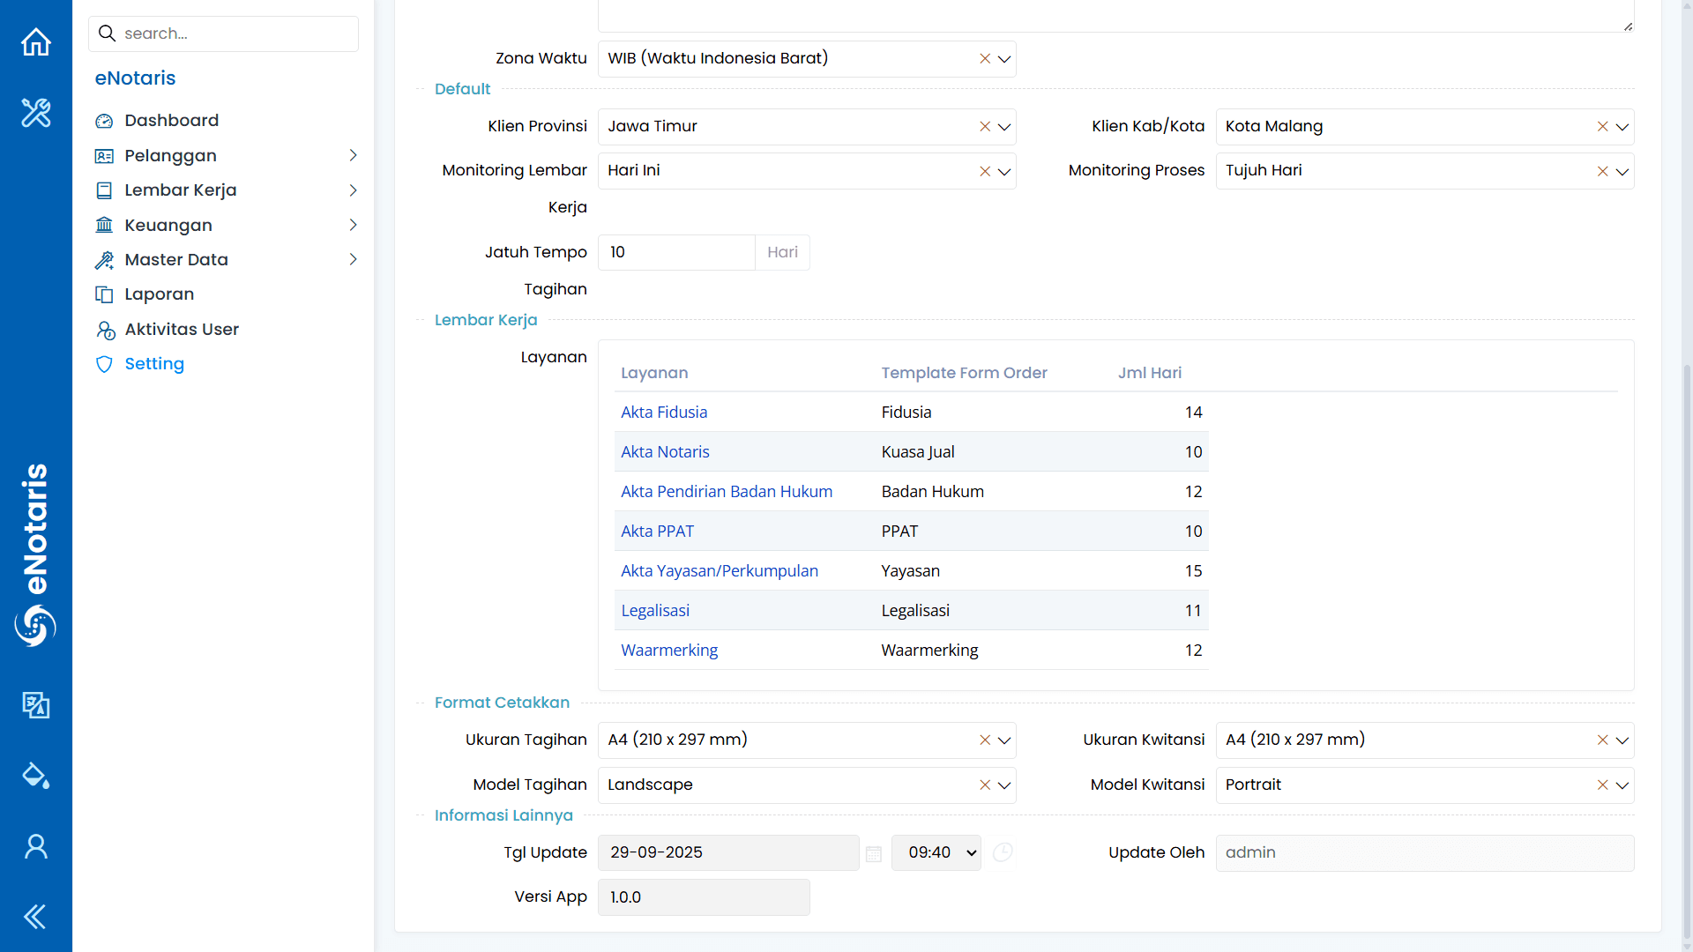Image resolution: width=1693 pixels, height=952 pixels.
Task: Click the Laporan documents icon
Action: [104, 294]
